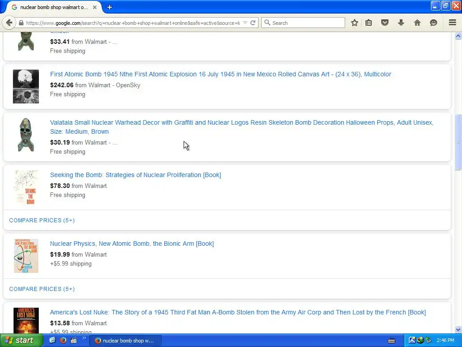Expand quick launch overflow chevron
Viewport: 462px width, 347px height.
pos(84,338)
